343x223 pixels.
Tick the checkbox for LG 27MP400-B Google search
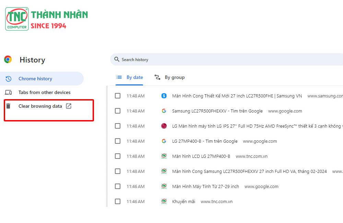click(x=118, y=141)
